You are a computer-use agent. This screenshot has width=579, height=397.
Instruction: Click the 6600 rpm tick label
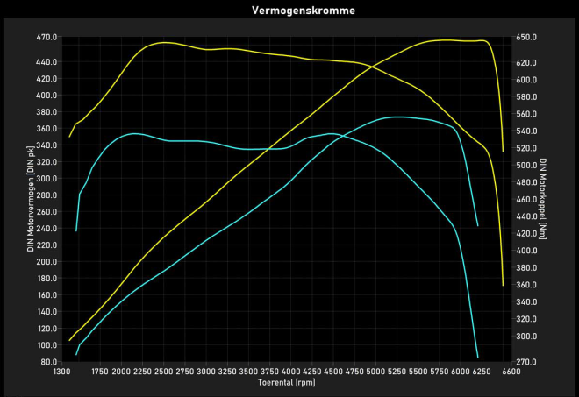point(511,372)
